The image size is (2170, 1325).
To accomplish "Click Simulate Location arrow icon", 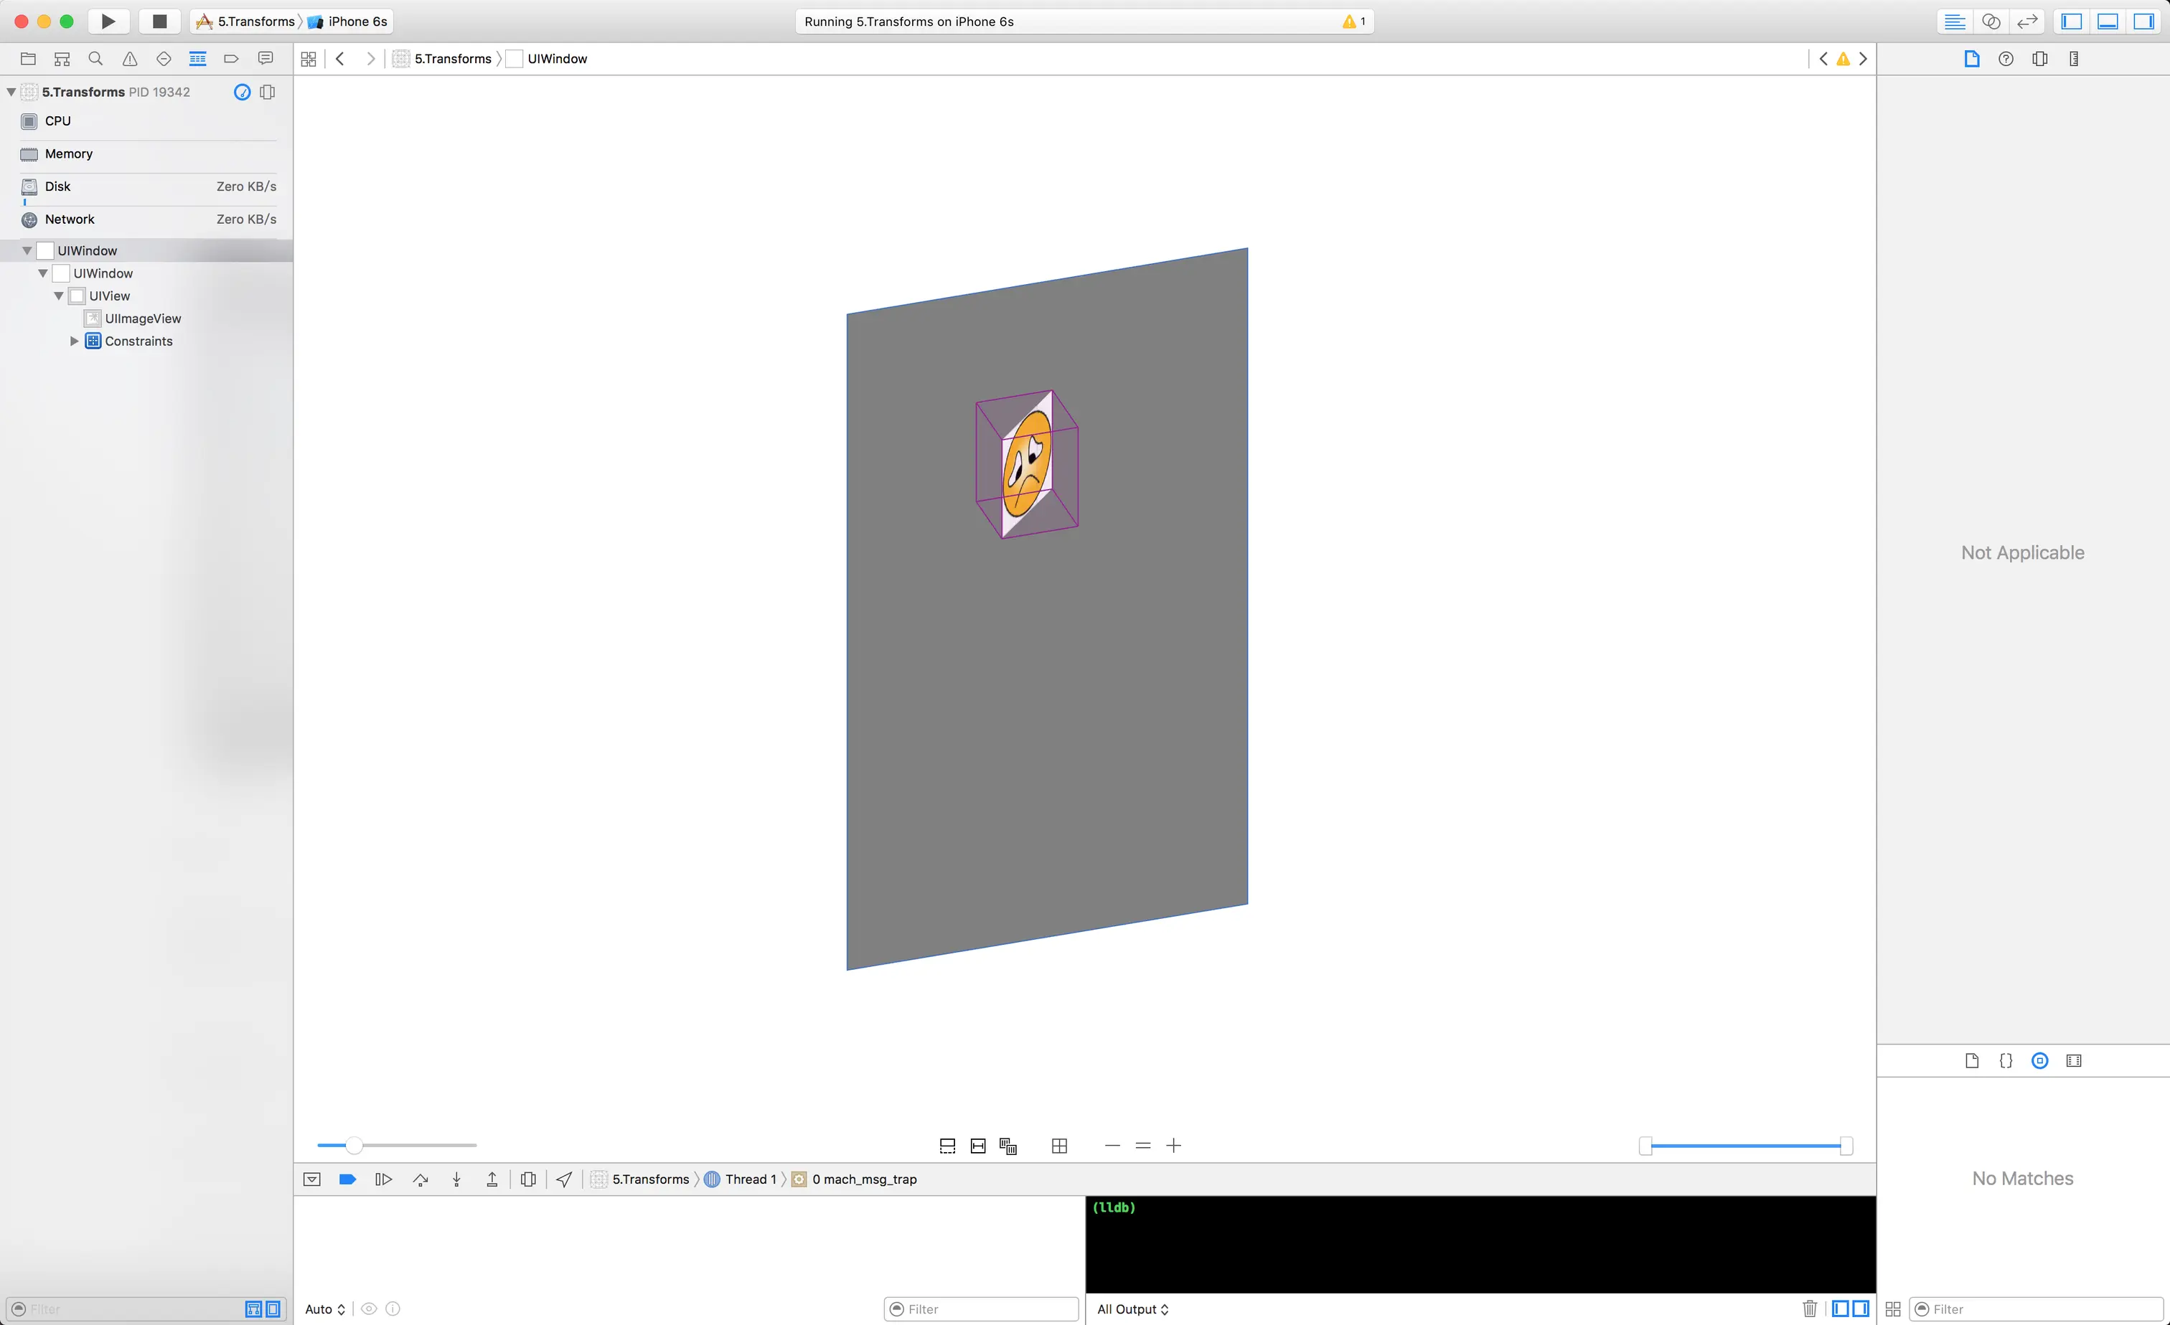I will pyautogui.click(x=565, y=1180).
